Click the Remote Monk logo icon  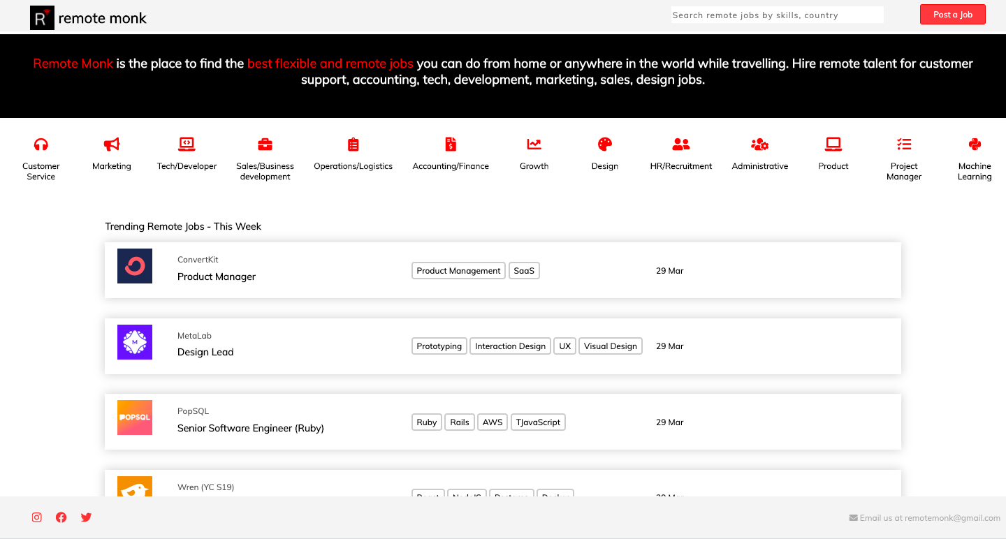pos(42,18)
